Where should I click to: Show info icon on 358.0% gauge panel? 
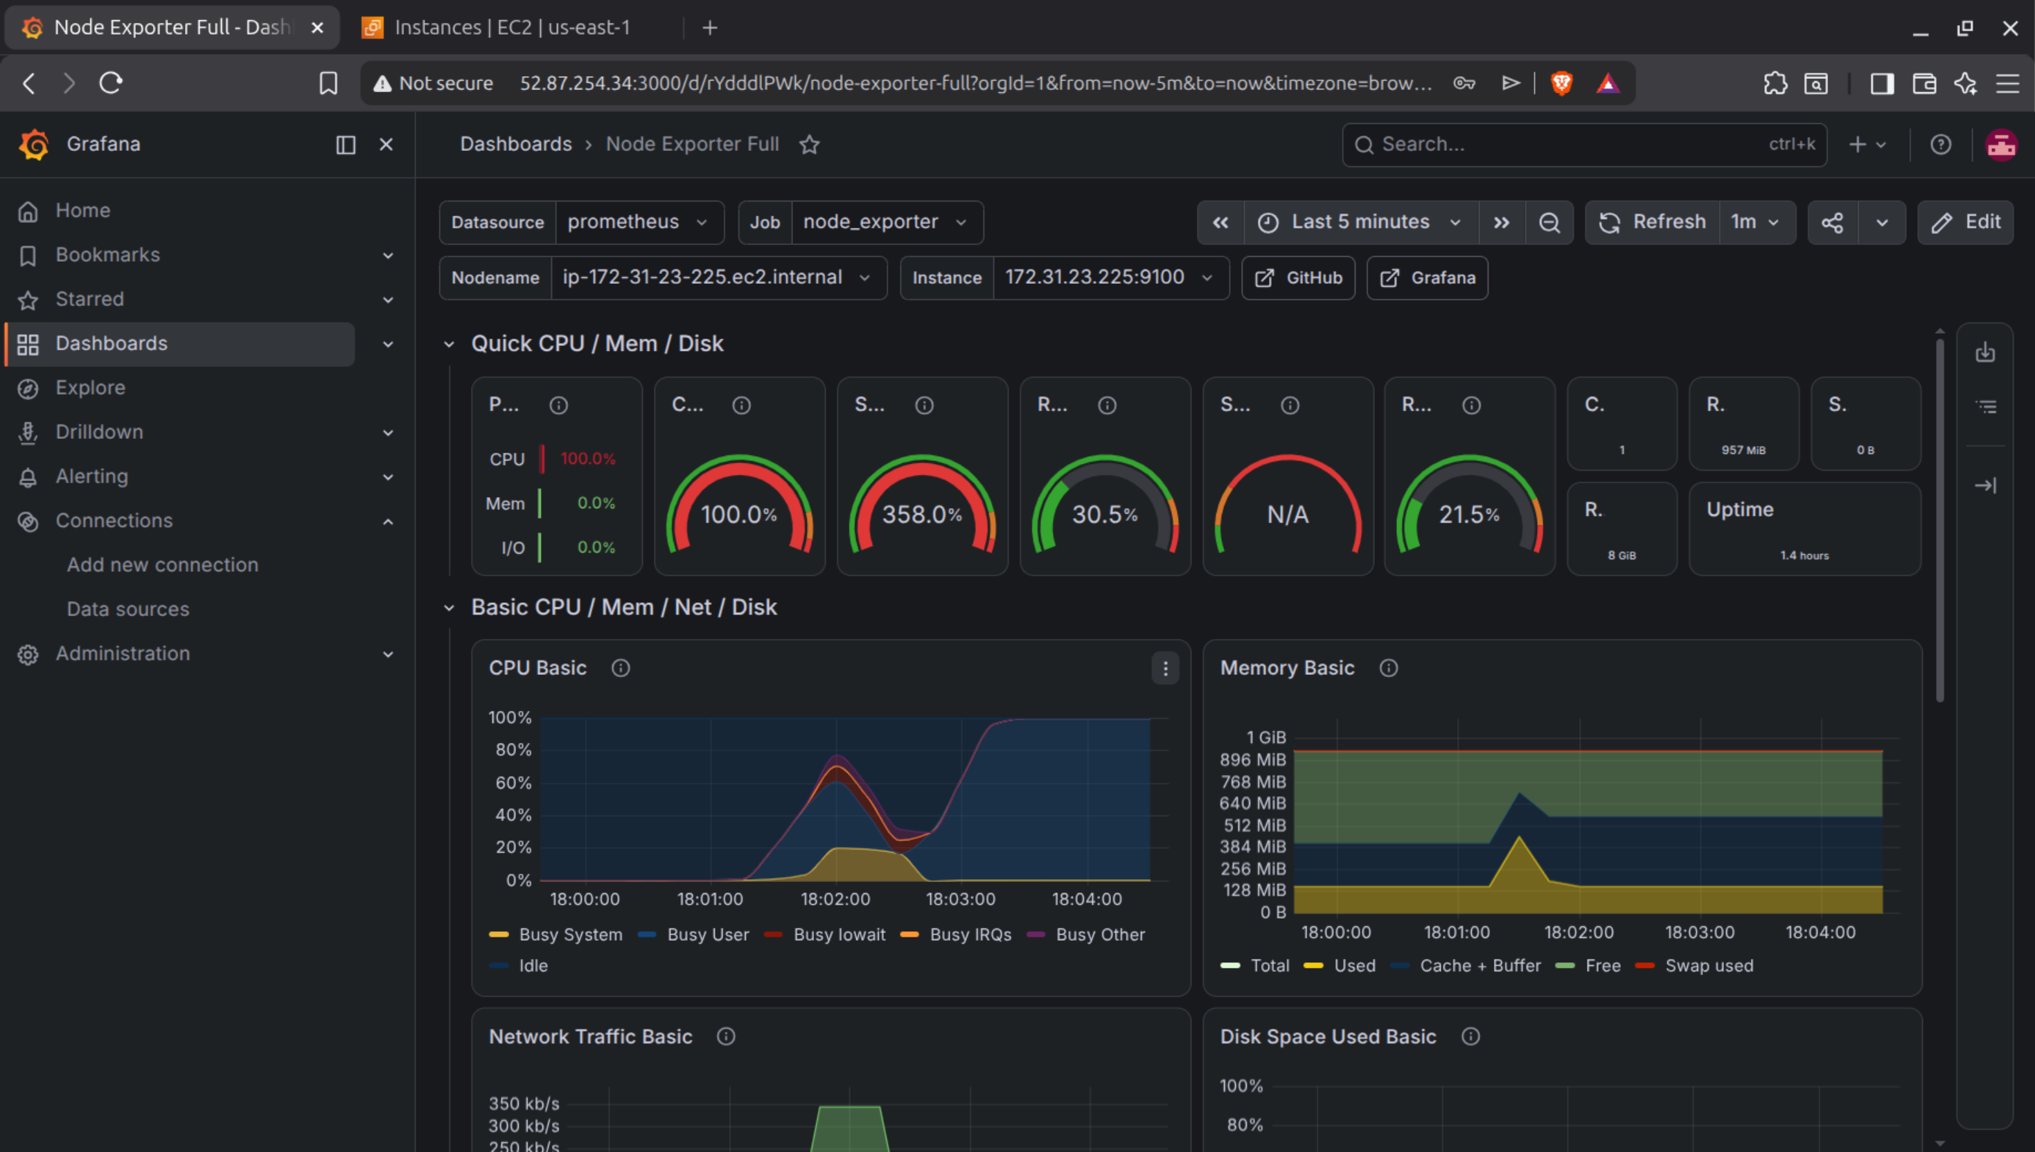[924, 406]
